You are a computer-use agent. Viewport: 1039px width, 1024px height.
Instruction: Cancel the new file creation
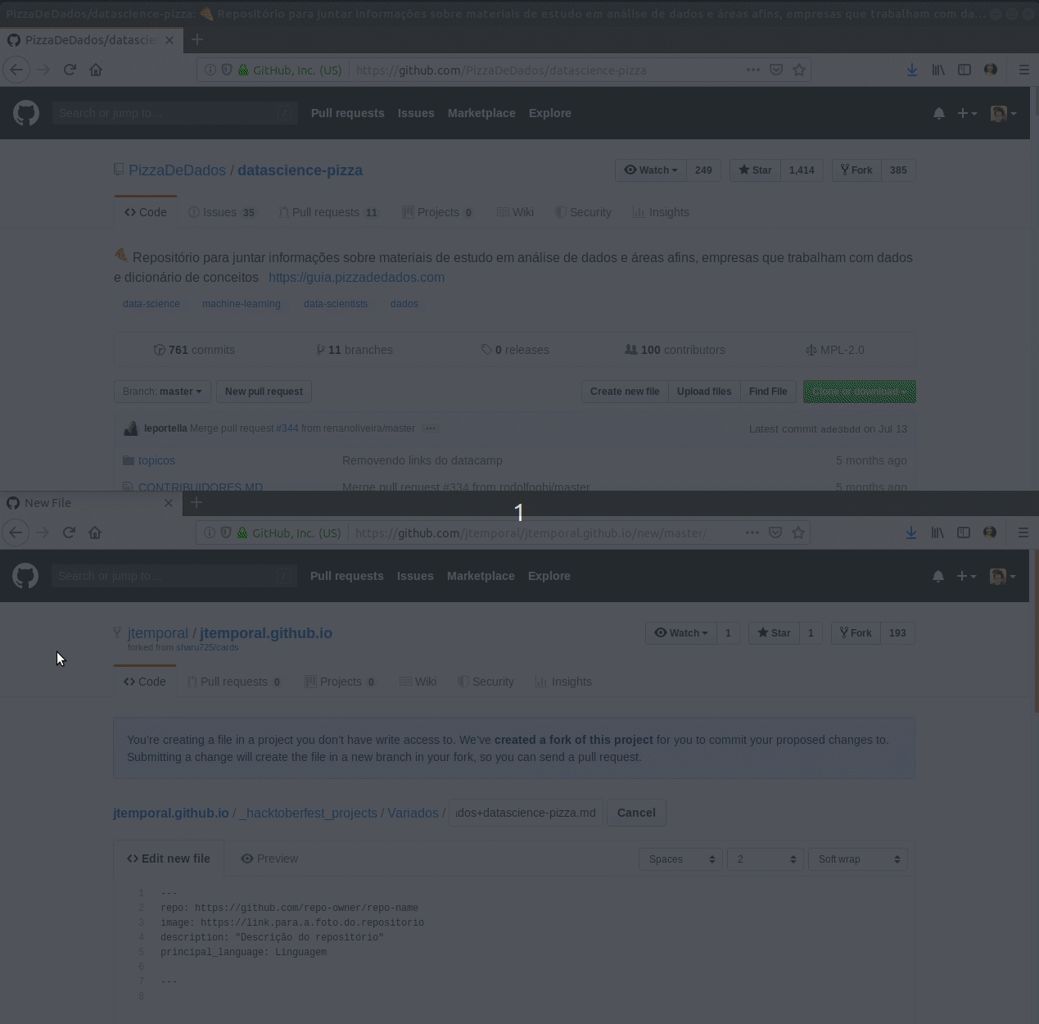click(x=636, y=813)
